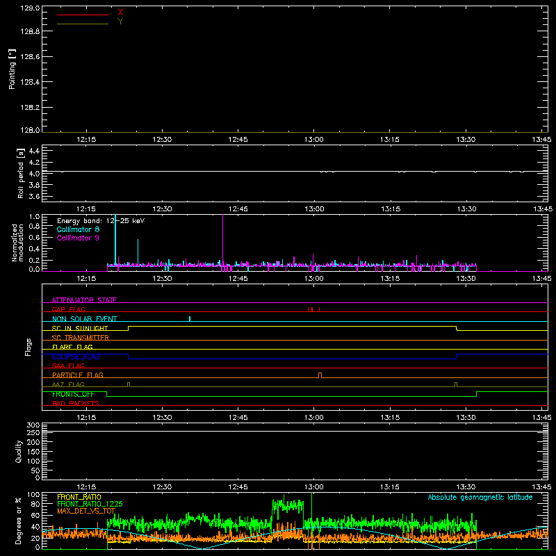The width and height of the screenshot is (556, 556).
Task: Click '13:15' time label under Pointing panel
Action: pos(390,140)
